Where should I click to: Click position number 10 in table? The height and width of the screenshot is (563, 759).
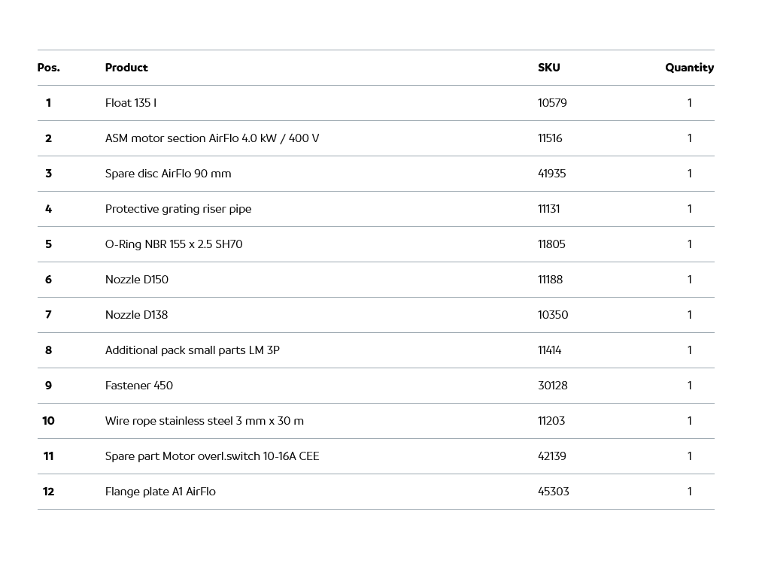(48, 421)
